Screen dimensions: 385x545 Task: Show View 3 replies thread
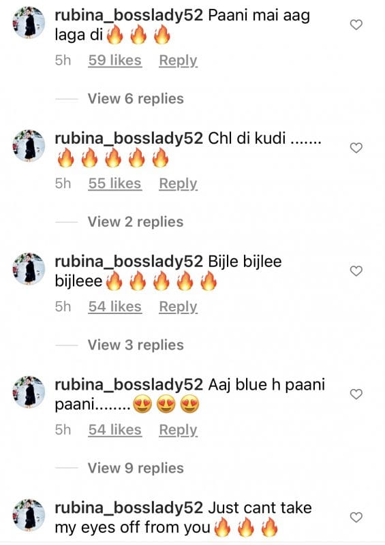coord(136,345)
